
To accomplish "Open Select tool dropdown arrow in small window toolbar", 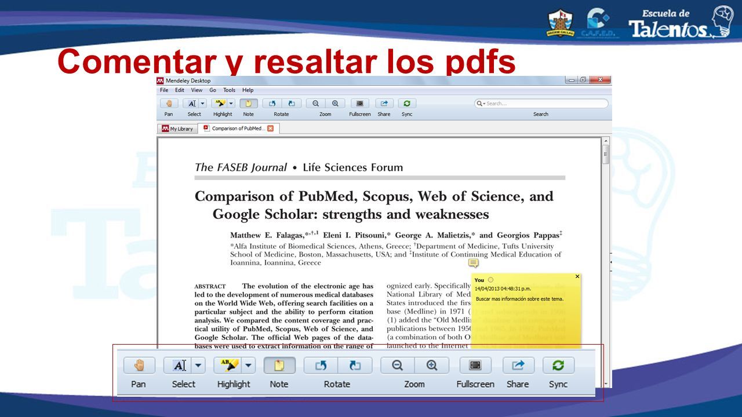I will point(203,104).
